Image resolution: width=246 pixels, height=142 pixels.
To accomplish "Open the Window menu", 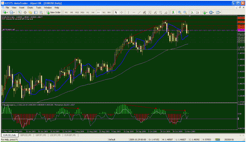I will tap(48, 7).
